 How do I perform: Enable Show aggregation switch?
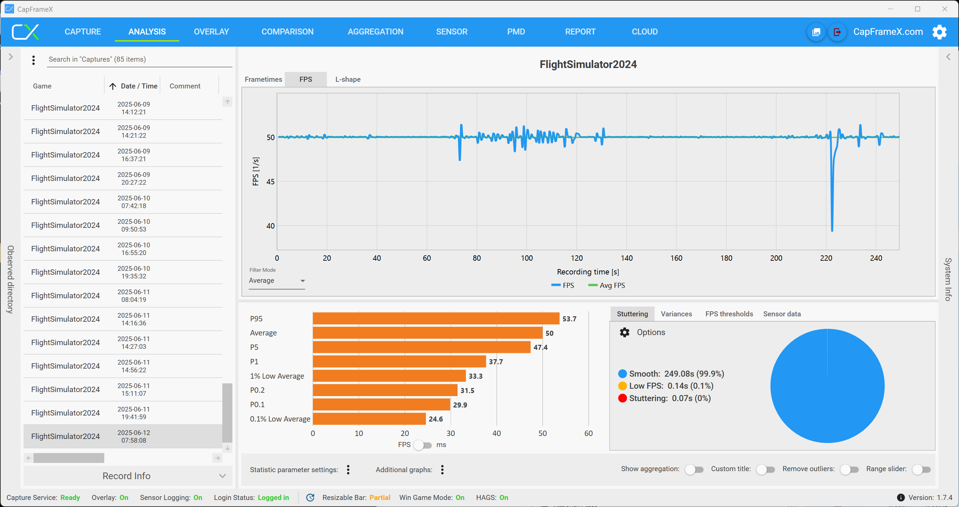[694, 469]
